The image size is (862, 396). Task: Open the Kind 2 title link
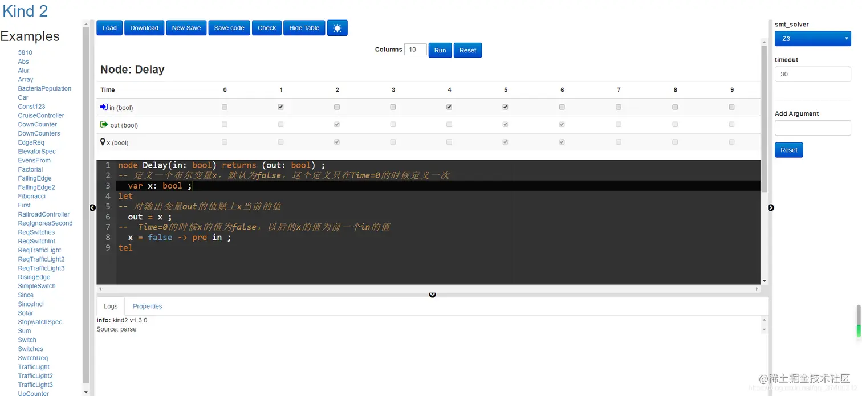tap(25, 11)
